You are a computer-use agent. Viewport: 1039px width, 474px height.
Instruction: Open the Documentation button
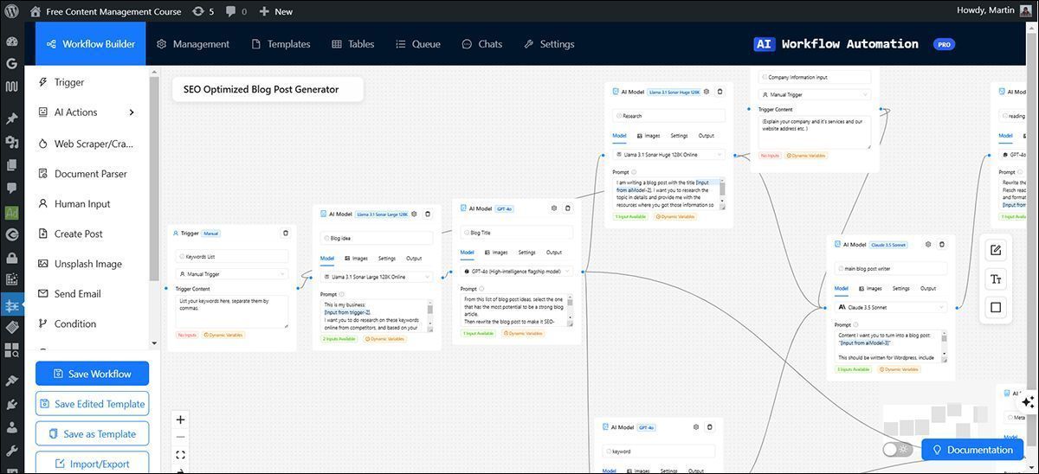[973, 450]
